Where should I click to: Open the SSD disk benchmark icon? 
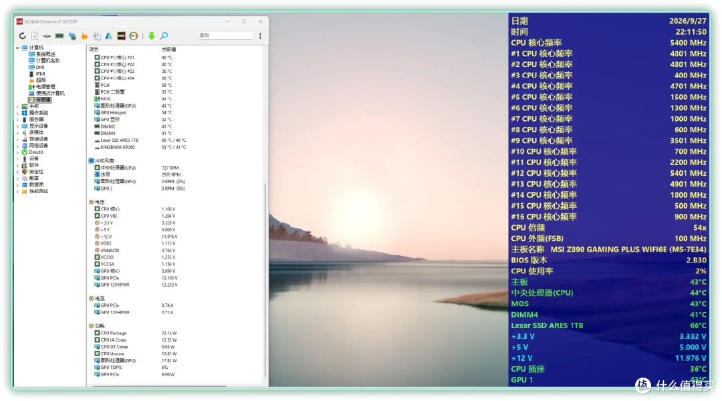coord(121,36)
